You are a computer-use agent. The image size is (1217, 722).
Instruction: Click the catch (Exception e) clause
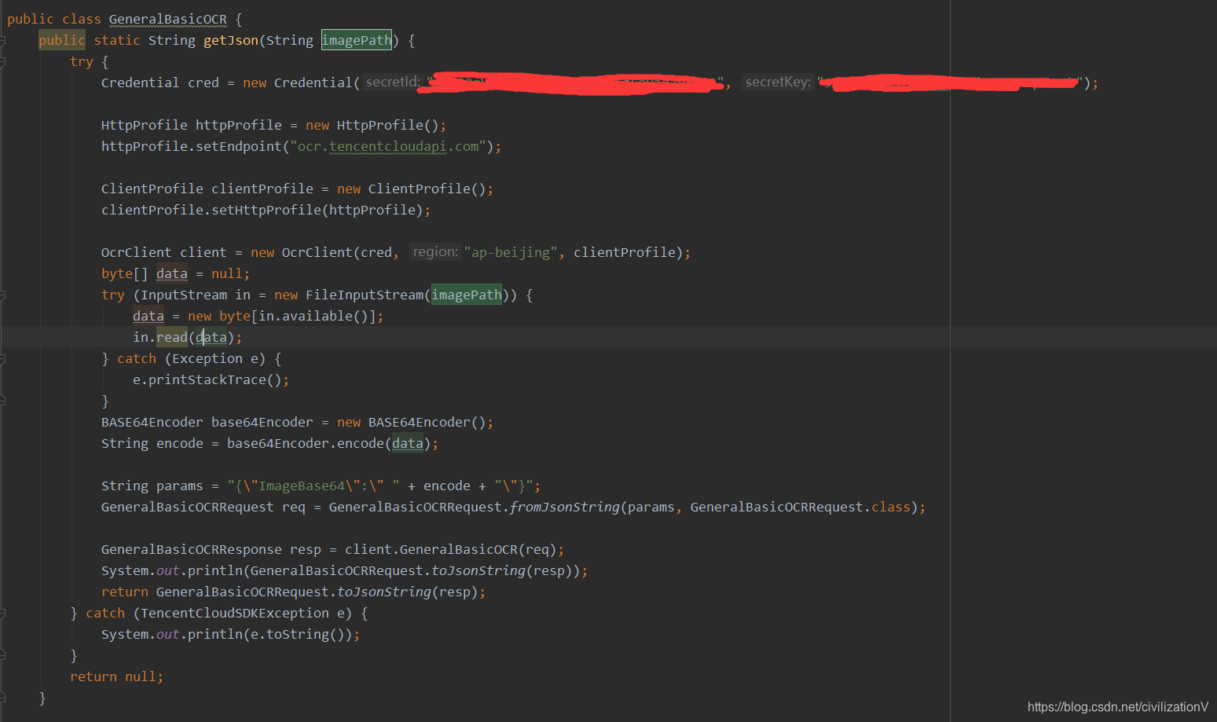[192, 359]
